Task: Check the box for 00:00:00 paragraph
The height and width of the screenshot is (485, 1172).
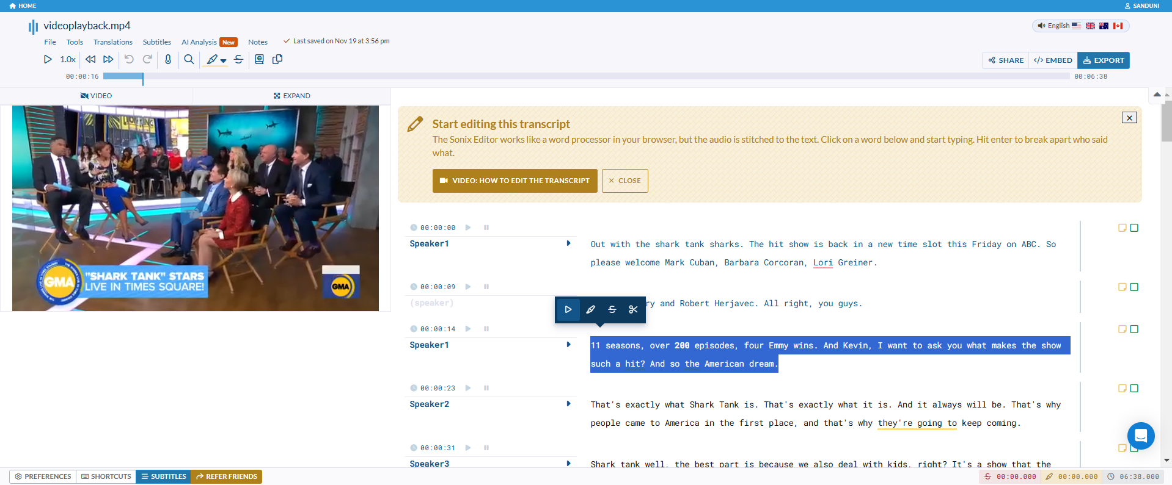Action: coord(1134,228)
